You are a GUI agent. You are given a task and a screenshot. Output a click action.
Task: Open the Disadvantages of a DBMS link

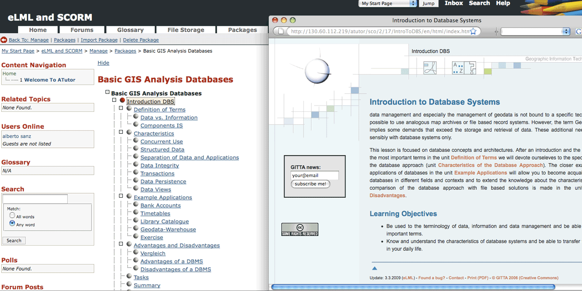(176, 270)
